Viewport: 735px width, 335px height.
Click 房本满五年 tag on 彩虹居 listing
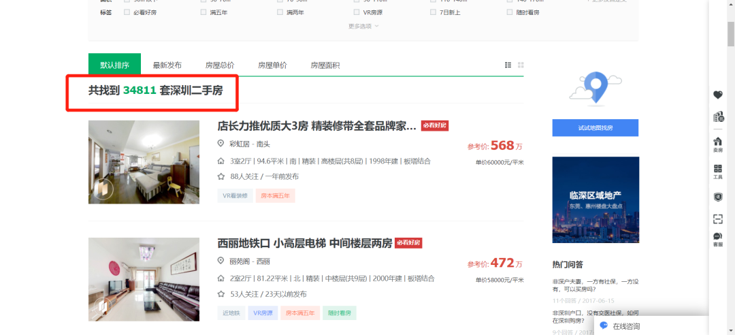point(275,195)
